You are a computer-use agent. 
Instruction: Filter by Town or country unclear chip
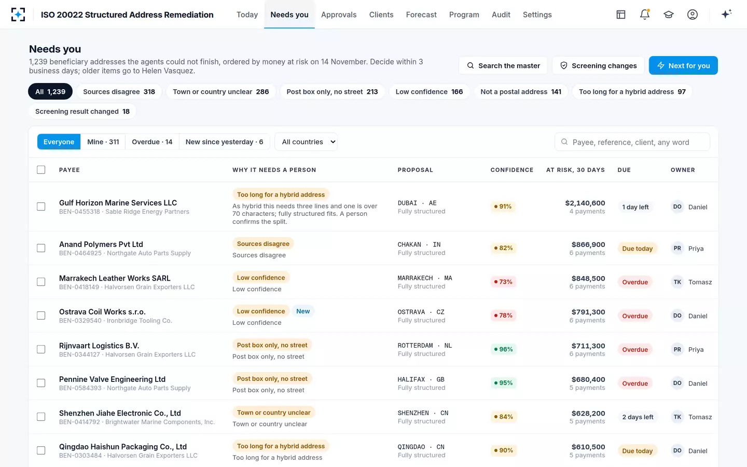coord(221,92)
